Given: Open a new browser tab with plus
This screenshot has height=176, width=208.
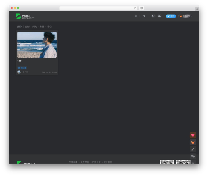Looking at the screenshot, I should click(x=197, y=9).
